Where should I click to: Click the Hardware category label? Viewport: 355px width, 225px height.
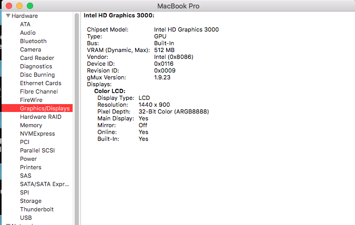[25, 16]
